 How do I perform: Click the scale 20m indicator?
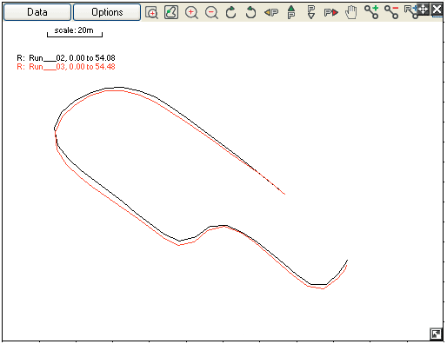(x=75, y=31)
